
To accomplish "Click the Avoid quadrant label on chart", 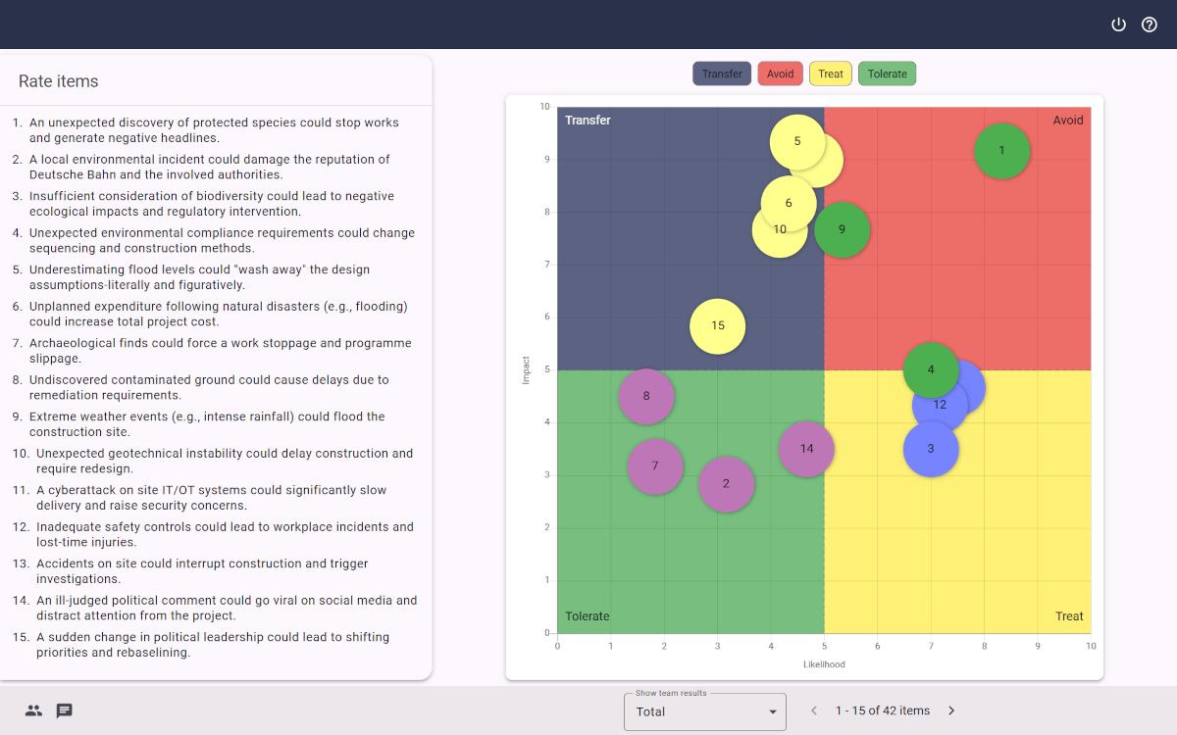I will [1068, 120].
